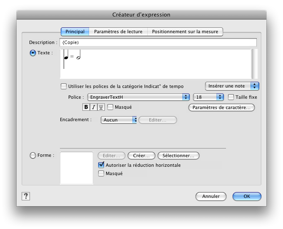Select the Texte radio button
The image size is (283, 229).
(33, 53)
